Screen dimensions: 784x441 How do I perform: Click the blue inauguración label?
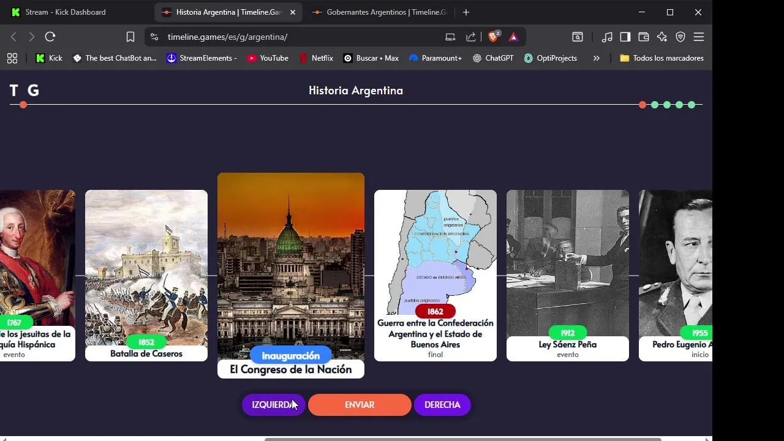pyautogui.click(x=291, y=355)
